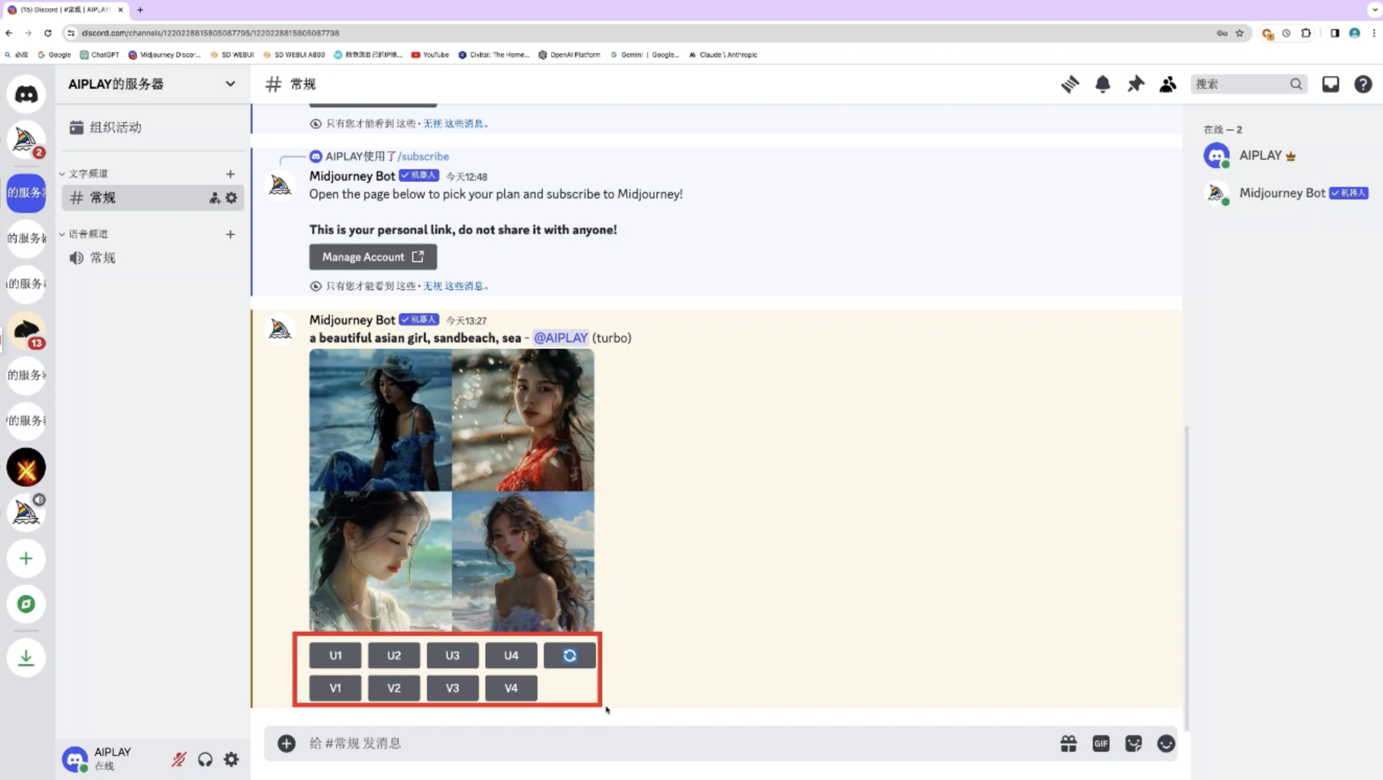Open the emoji picker icon

(x=1165, y=743)
